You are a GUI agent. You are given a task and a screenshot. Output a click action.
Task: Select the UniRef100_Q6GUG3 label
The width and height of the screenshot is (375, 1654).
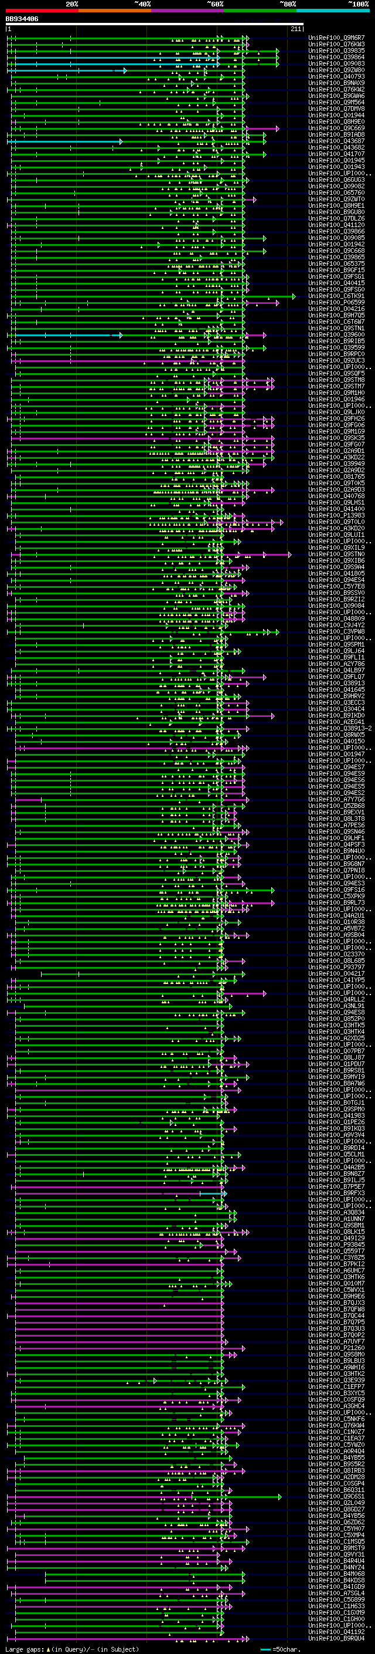pos(336,180)
